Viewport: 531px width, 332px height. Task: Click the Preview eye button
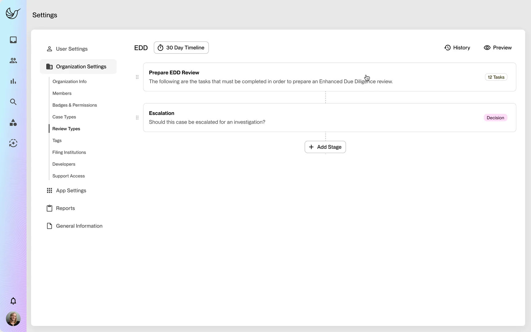click(x=498, y=48)
